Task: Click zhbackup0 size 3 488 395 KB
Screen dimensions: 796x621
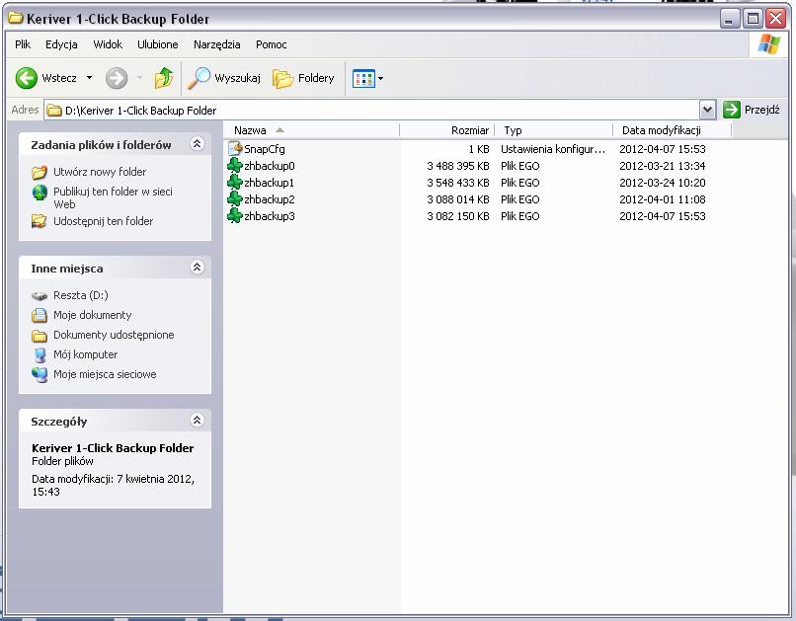Action: click(458, 166)
